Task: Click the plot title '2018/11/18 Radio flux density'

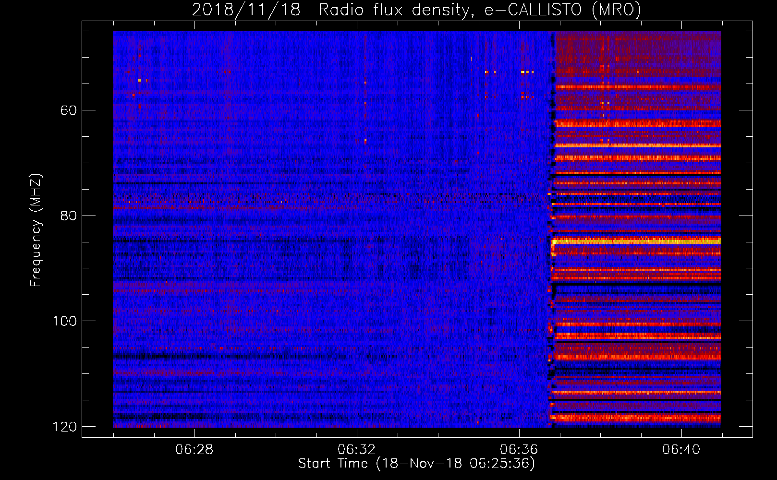Action: coord(416,10)
